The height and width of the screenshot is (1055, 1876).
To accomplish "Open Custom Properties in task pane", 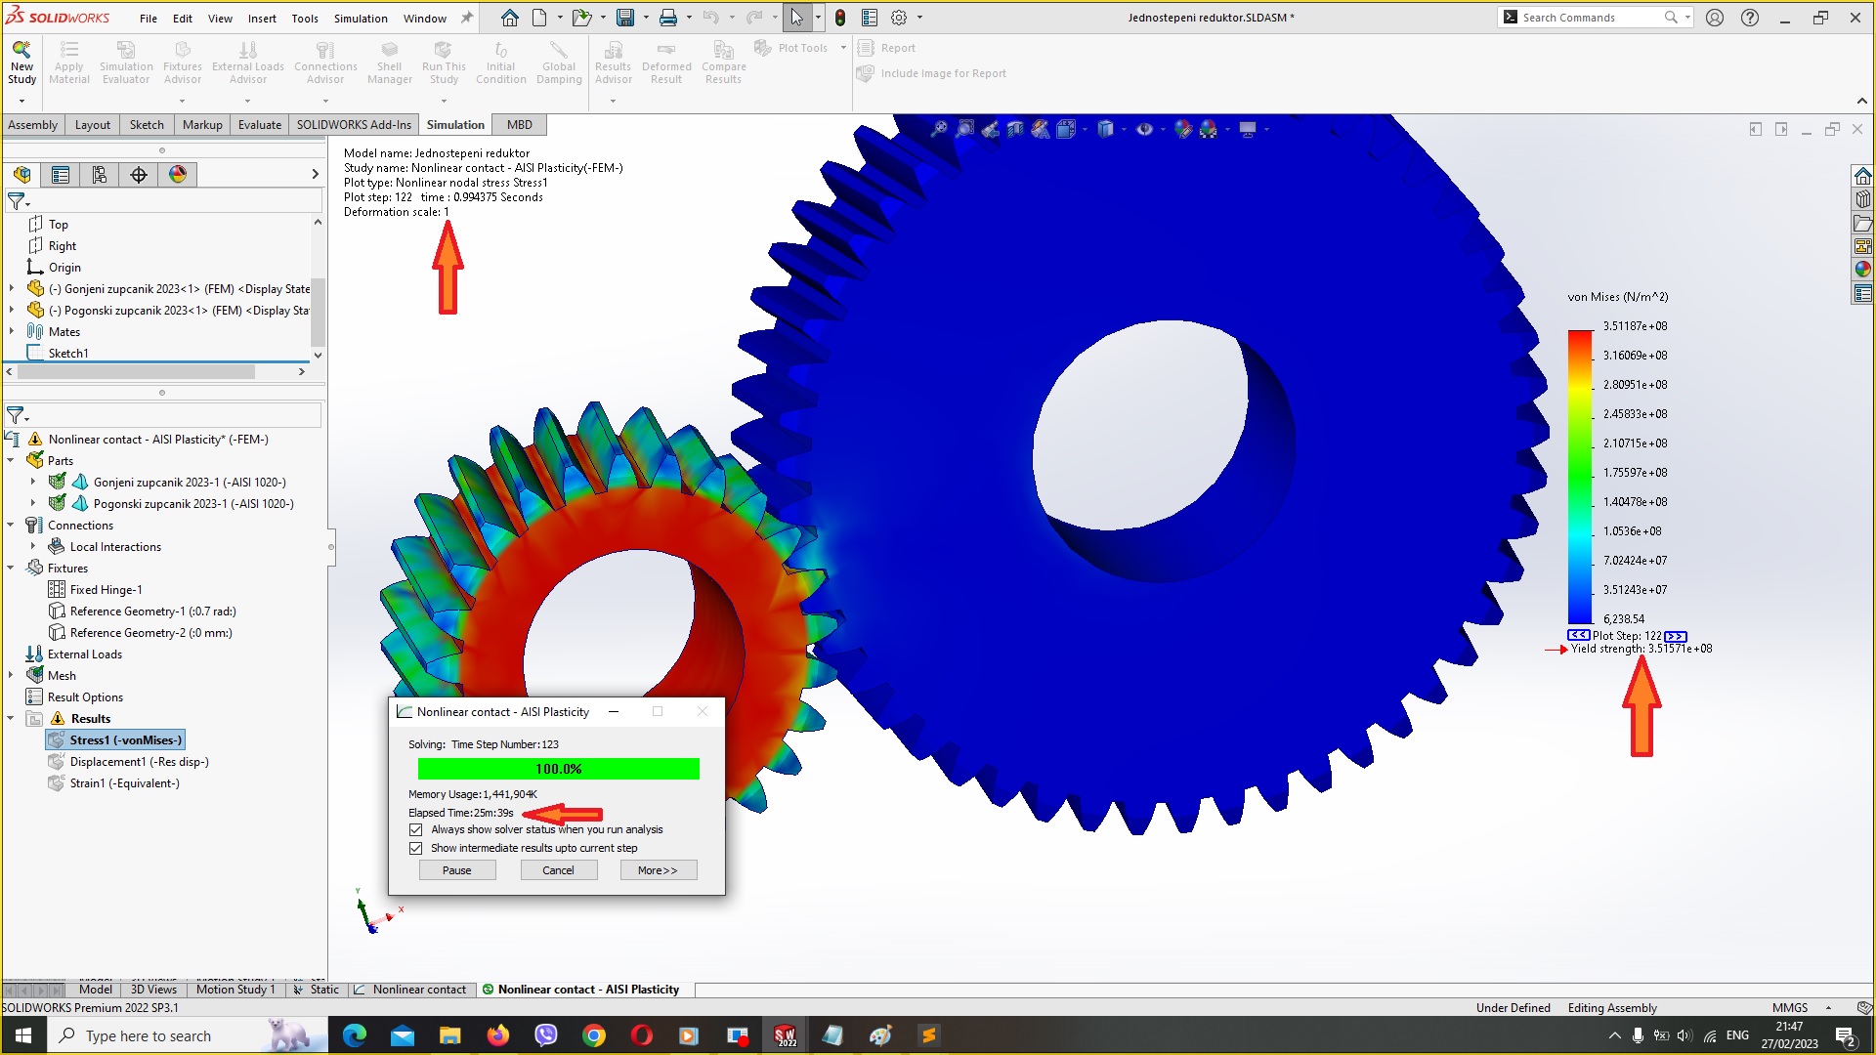I will click(1862, 293).
